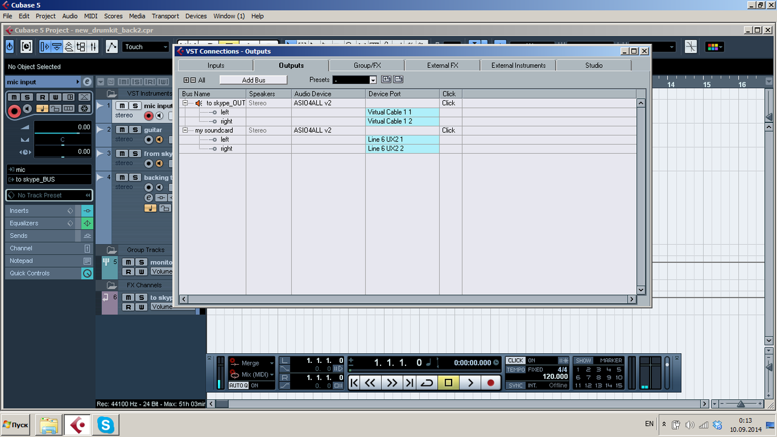Mute the guitar track with its M button

click(121, 129)
